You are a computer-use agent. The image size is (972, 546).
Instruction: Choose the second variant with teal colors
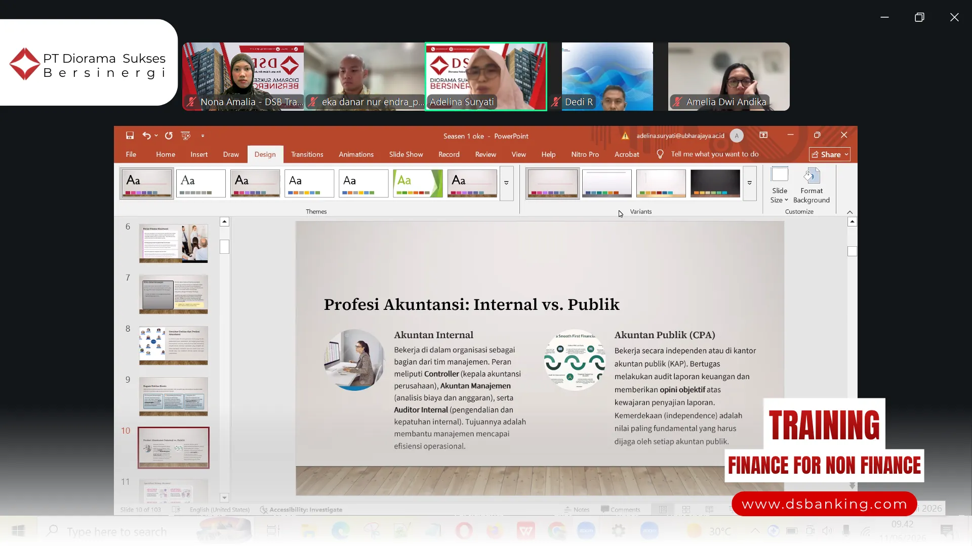pyautogui.click(x=606, y=183)
